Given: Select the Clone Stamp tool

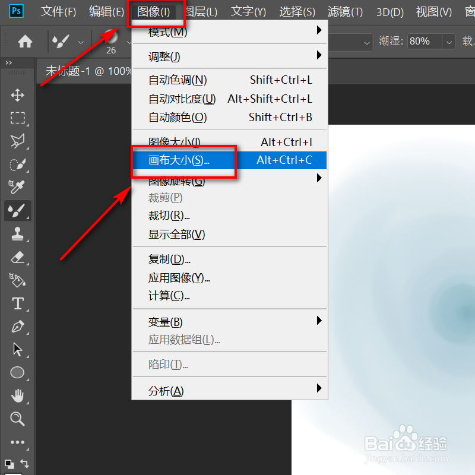Looking at the screenshot, I should click(17, 233).
